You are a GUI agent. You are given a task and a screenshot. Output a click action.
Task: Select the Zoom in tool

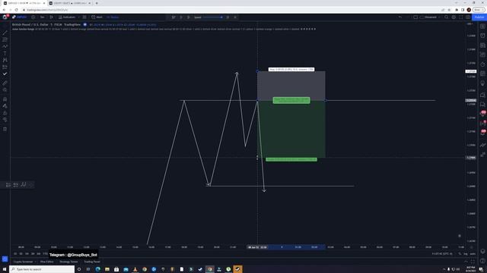pos(5,89)
